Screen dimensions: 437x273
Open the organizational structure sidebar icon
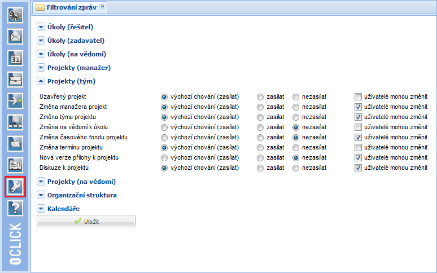tap(15, 122)
